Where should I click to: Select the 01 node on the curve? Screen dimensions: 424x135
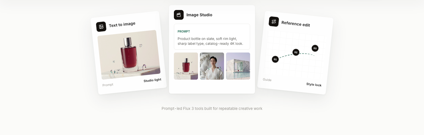(275, 59)
